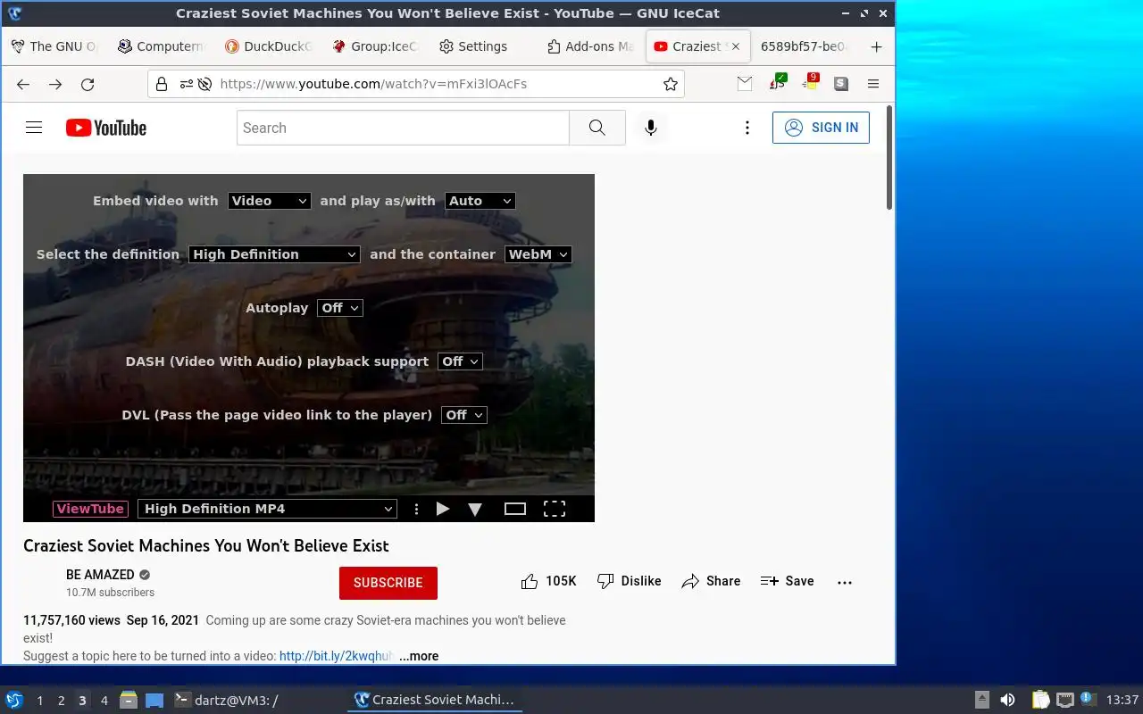Viewport: 1143px width, 714px height.
Task: Expand description with ...more
Action: (x=419, y=656)
